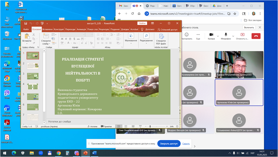Image resolution: width=278 pixels, height=157 pixels.
Task: Select slide 3 thumbnail in the panel
Action: click(32, 76)
